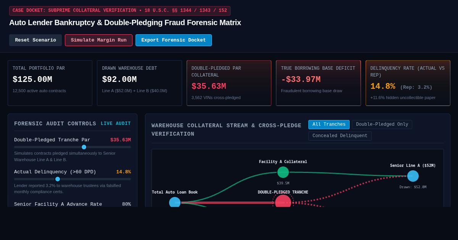Viewport: 458px width, 240px height.
Task: Run the Simulate Margin Run action
Action: coord(98,40)
